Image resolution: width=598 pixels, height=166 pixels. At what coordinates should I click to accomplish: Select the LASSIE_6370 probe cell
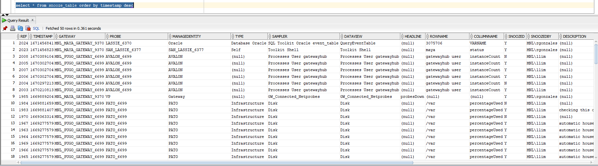[x=118, y=43]
